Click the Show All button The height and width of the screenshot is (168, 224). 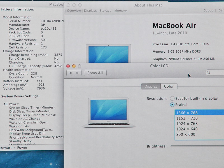pos(95,73)
